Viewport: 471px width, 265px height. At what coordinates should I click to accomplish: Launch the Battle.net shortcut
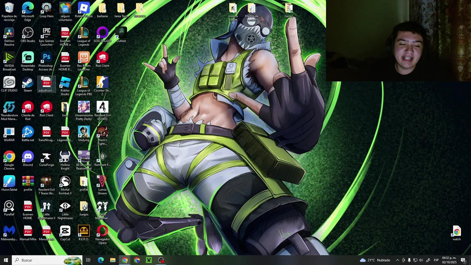pyautogui.click(x=28, y=134)
